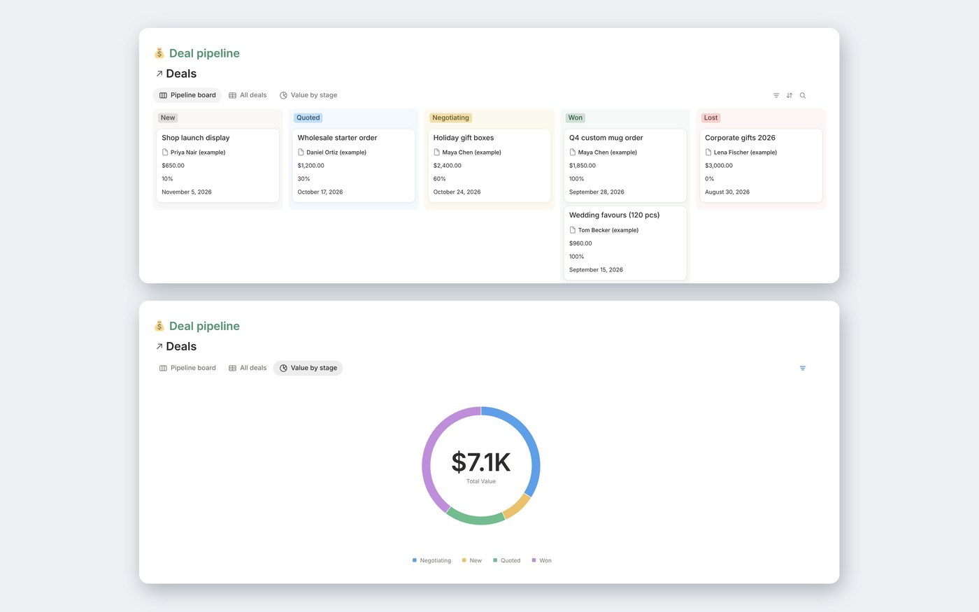Screen dimensions: 979x612
Task: Open the bottom Deals heading link
Action: click(181, 346)
